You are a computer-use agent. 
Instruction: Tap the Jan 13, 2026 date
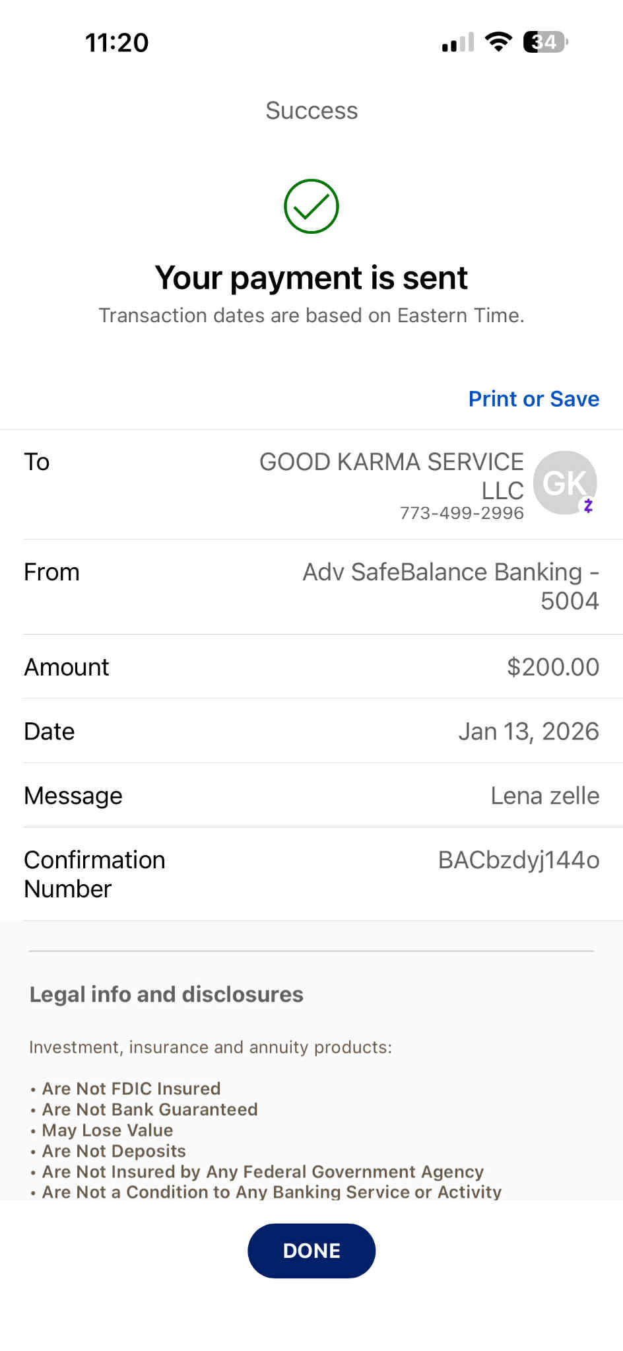pos(529,732)
